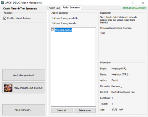Viewport: 148px width, 117px height.
Task: Click '1 Addon Scenery available' text
Action: (x=65, y=18)
